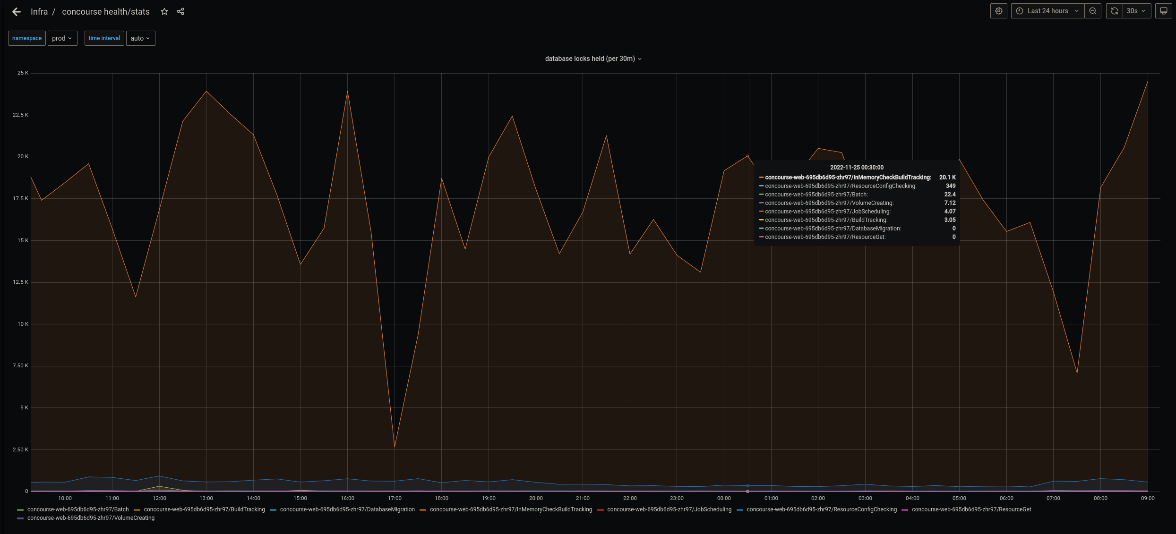
Task: Zoom out the time range
Action: 1092,10
